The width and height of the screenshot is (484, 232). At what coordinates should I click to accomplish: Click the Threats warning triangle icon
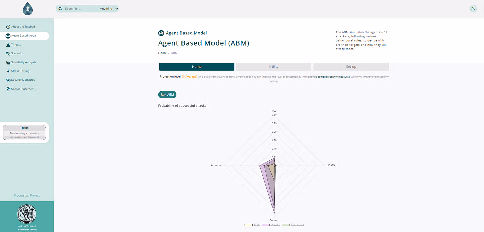(8, 45)
